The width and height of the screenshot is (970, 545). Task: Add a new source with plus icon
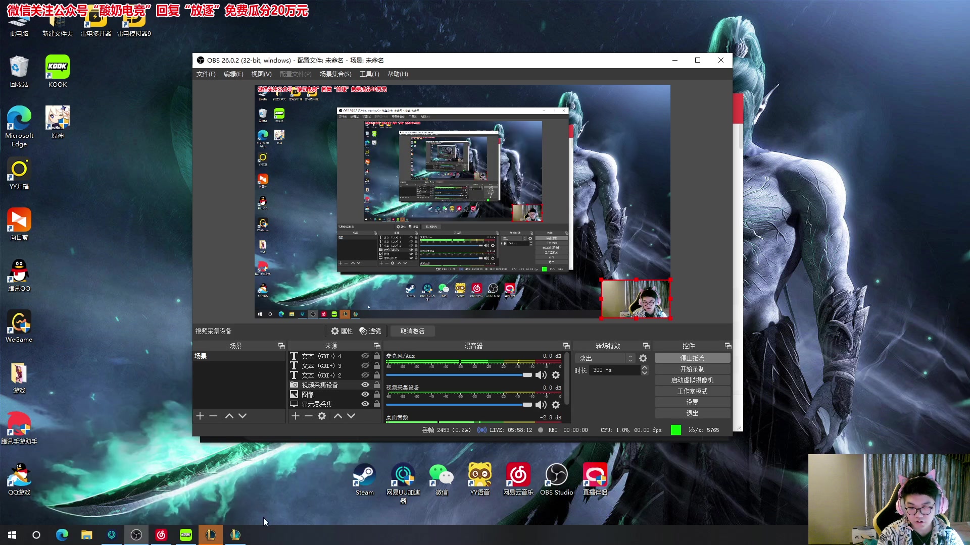296,416
